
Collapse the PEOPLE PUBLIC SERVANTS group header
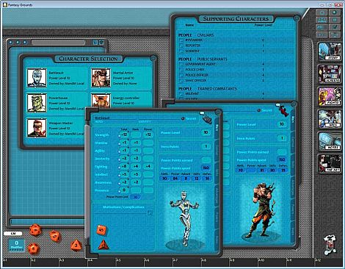[203, 59]
